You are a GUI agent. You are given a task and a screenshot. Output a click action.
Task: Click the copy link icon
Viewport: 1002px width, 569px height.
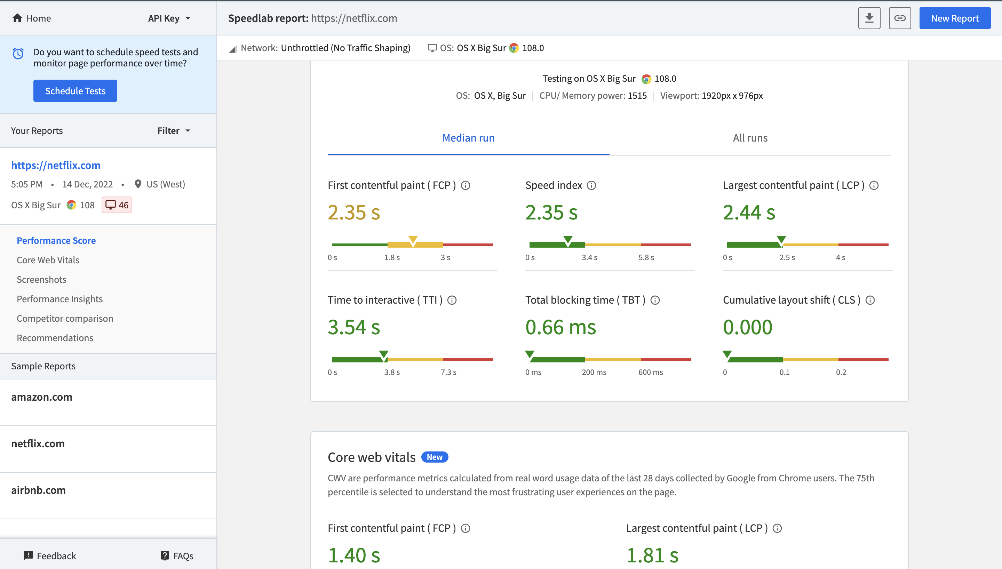[899, 18]
